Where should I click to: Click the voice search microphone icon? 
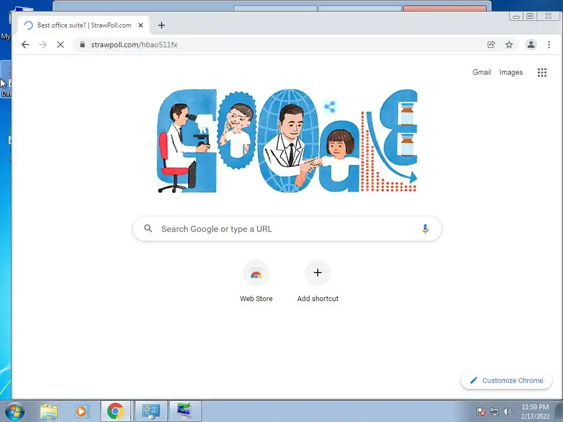click(425, 229)
